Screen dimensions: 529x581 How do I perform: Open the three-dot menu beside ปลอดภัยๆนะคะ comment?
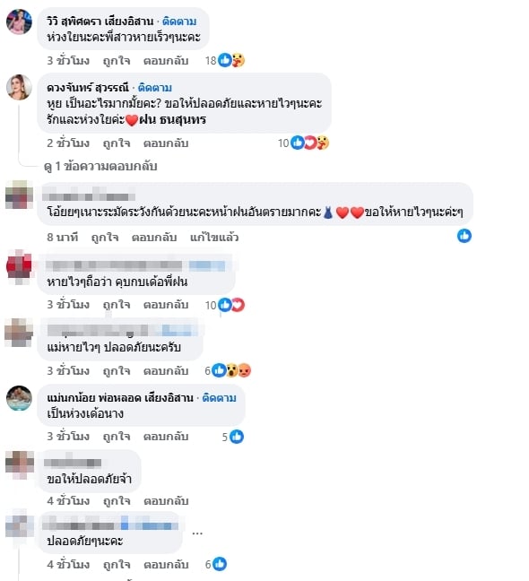click(197, 533)
